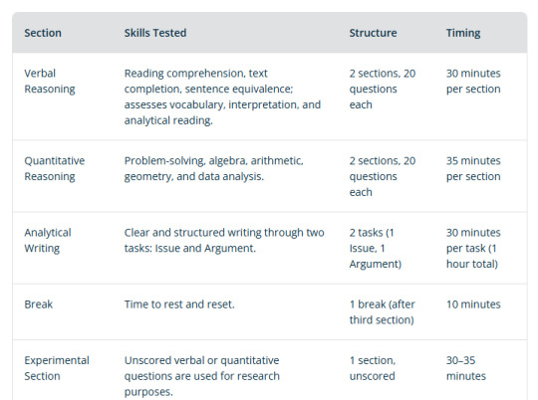This screenshot has height=400, width=538.
Task: Select the Quantitative Reasoning row label
Action: [55, 168]
